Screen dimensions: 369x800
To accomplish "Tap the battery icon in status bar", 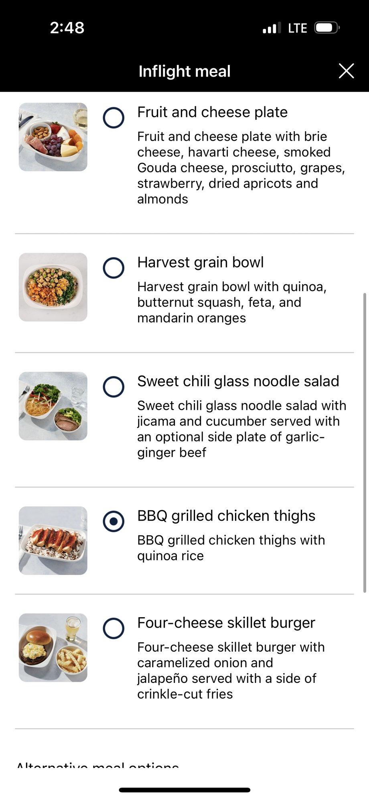I will 326,28.
